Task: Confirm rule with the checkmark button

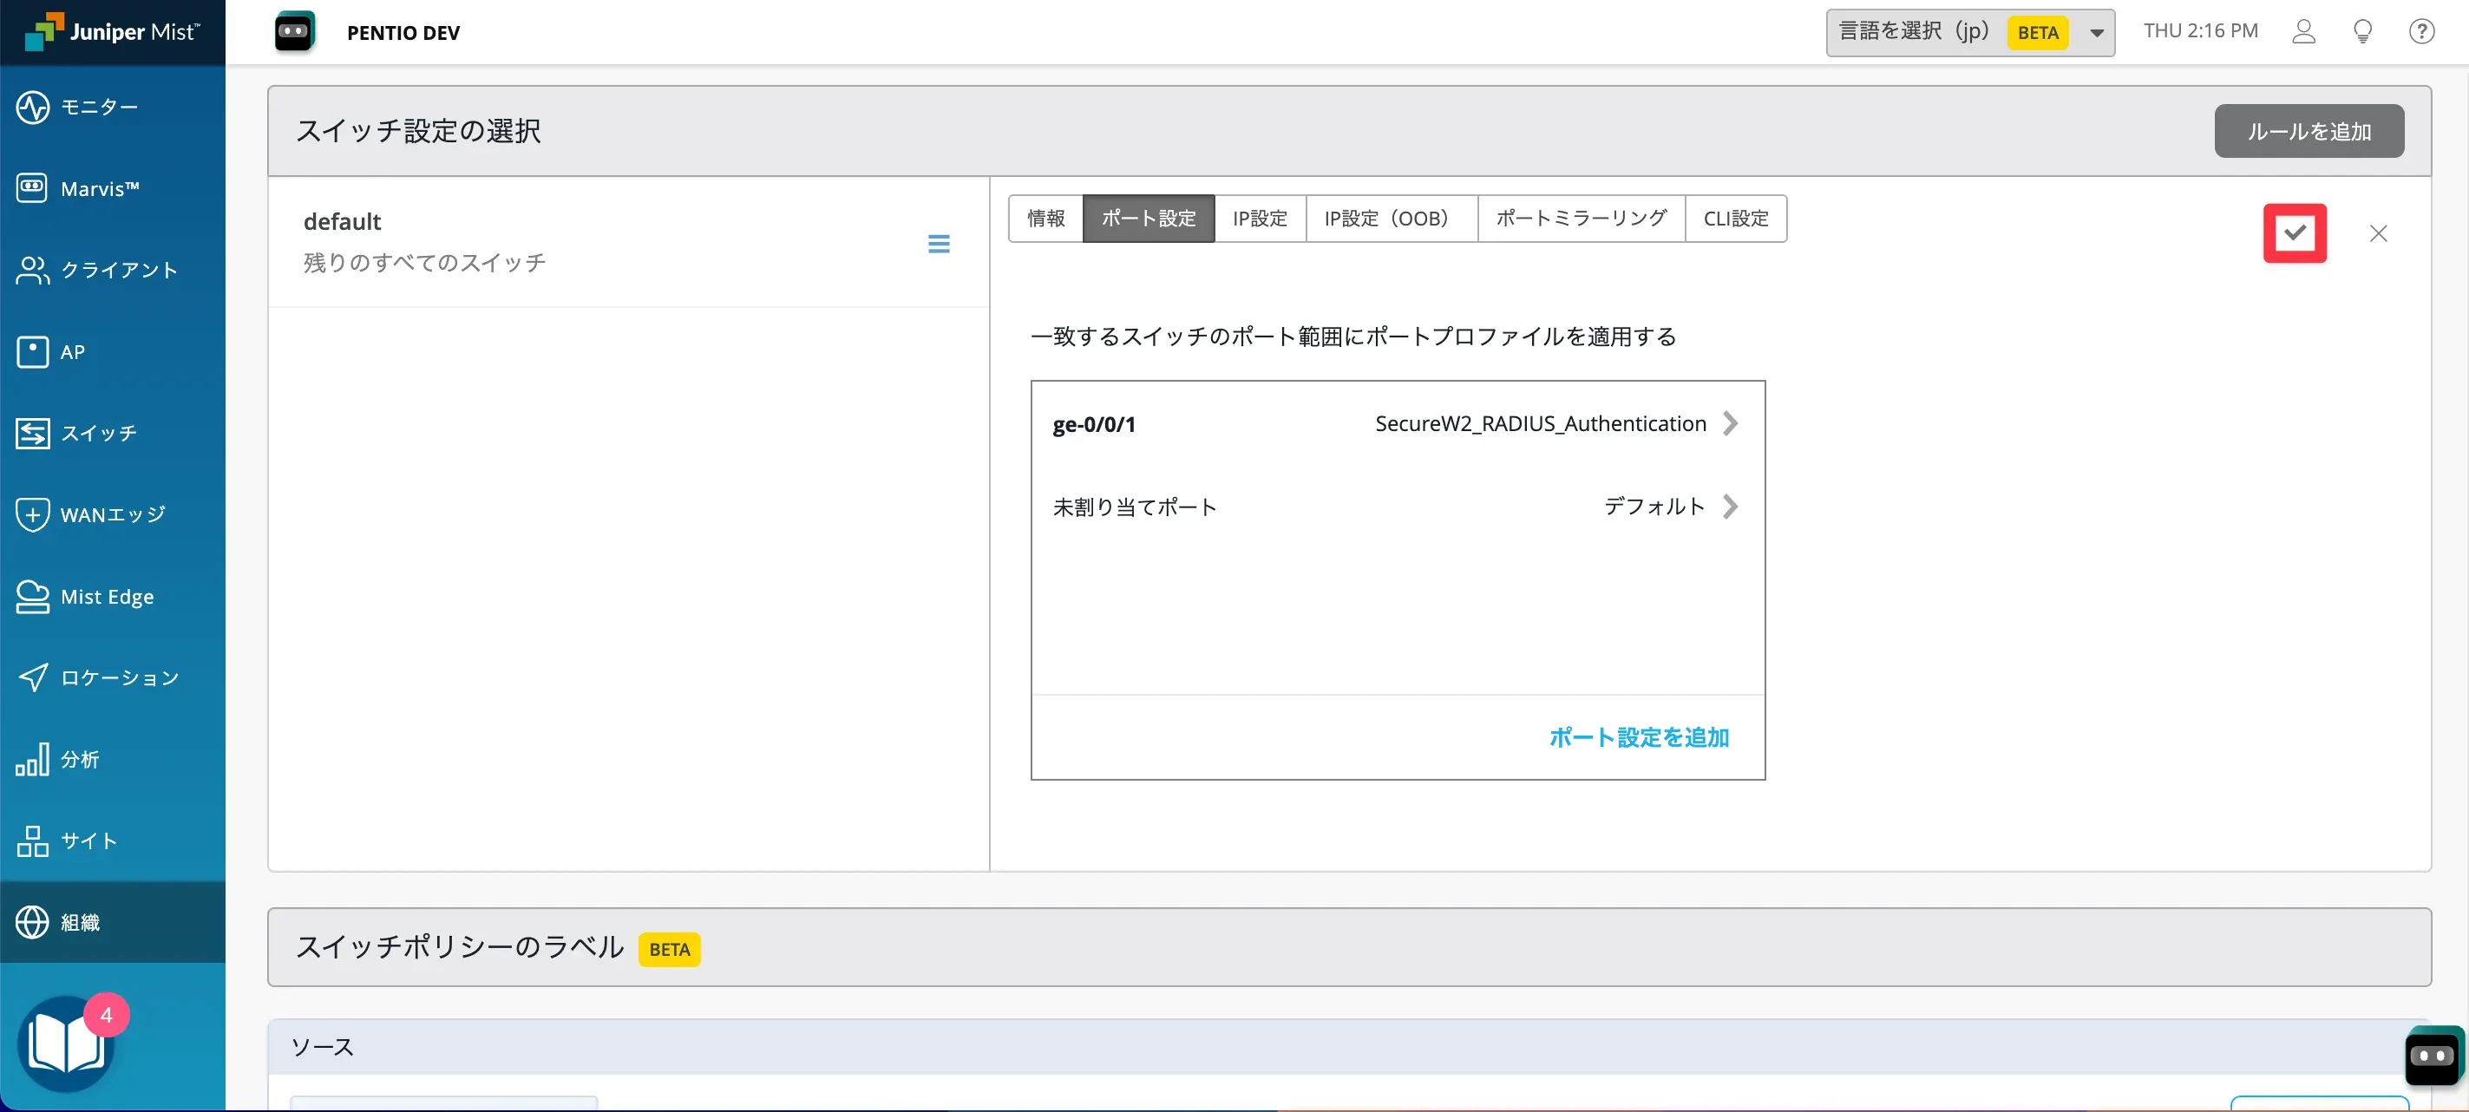Action: click(2294, 233)
